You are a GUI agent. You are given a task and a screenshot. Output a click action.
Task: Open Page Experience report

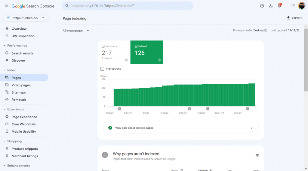coord(25,117)
